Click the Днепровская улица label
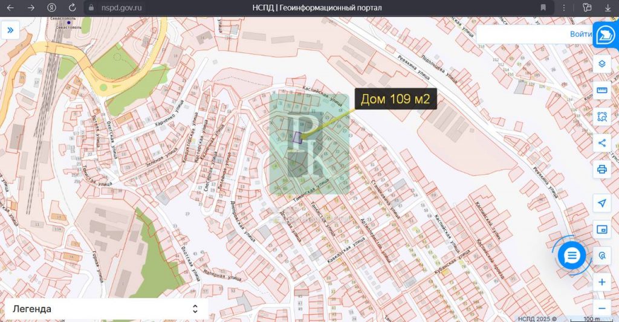 (242, 222)
